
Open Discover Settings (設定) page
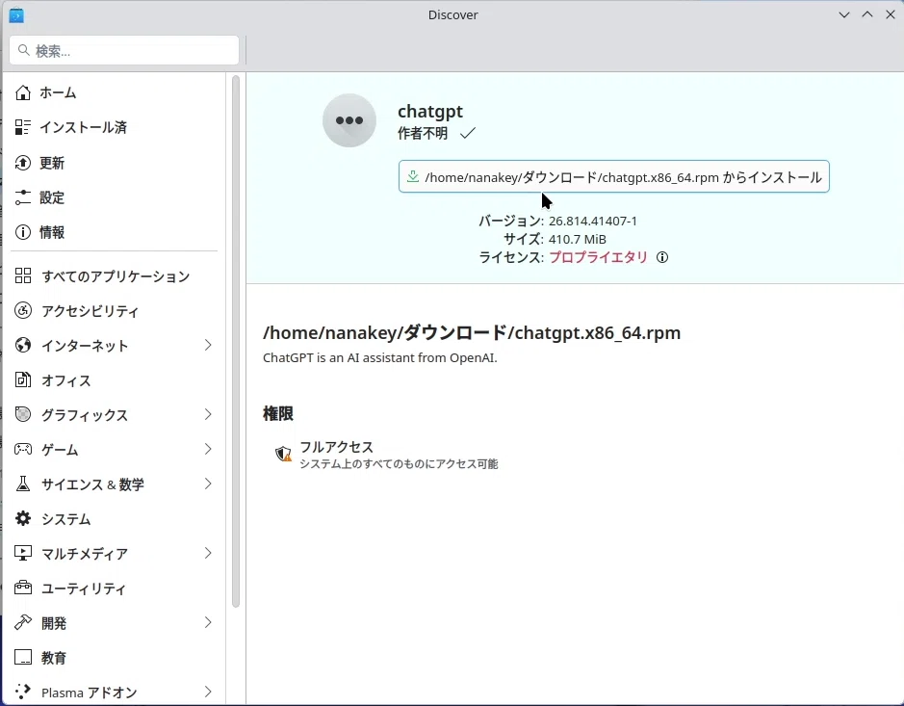[115, 197]
